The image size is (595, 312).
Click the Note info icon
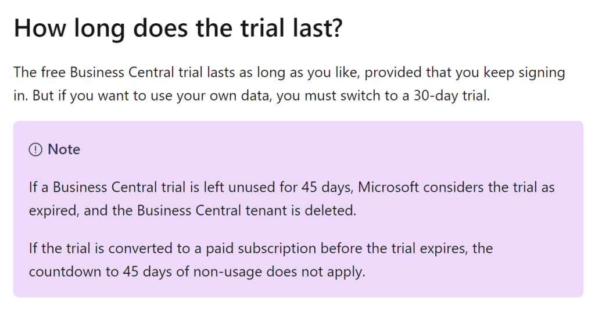pos(35,150)
